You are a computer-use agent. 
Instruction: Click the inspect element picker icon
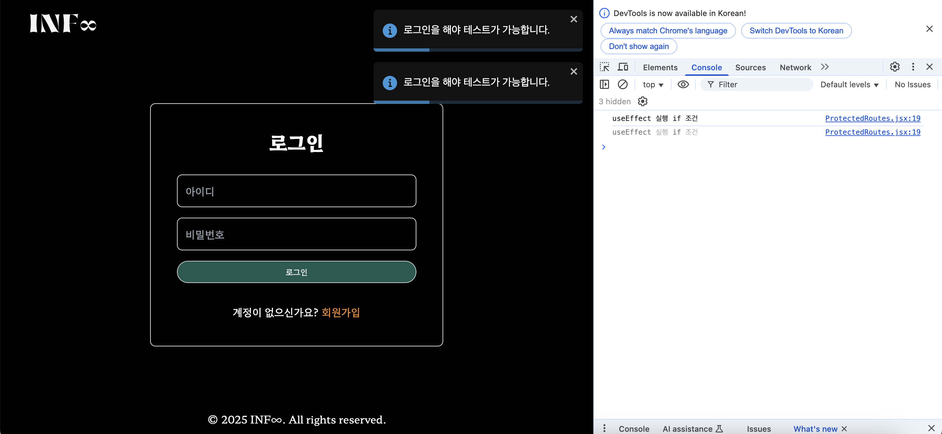click(604, 67)
